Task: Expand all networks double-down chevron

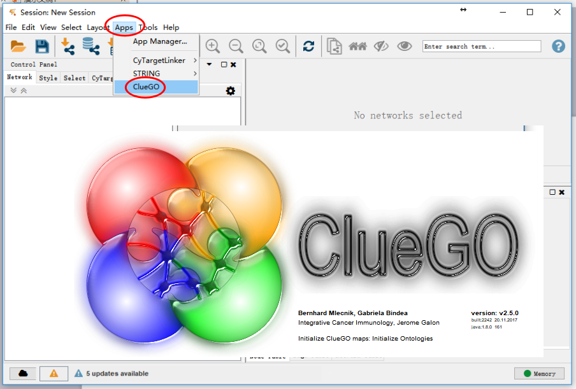Action: 13,90
